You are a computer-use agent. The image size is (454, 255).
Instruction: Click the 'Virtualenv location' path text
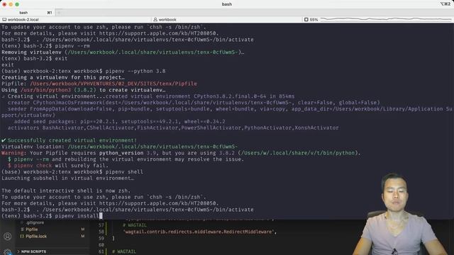click(153, 147)
